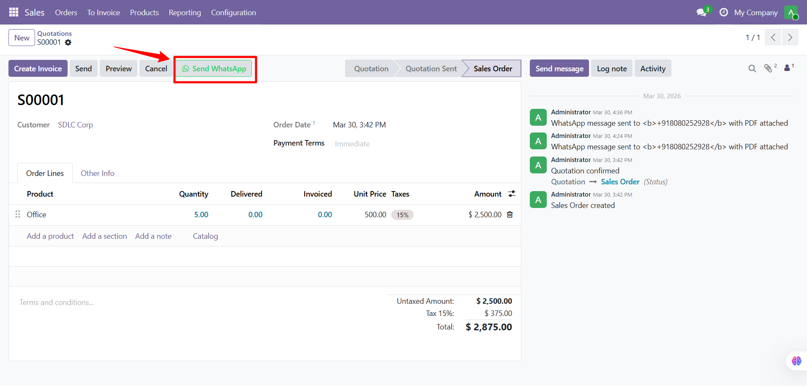This screenshot has width=807, height=386.
Task: Show followers with the person icon
Action: (x=787, y=67)
